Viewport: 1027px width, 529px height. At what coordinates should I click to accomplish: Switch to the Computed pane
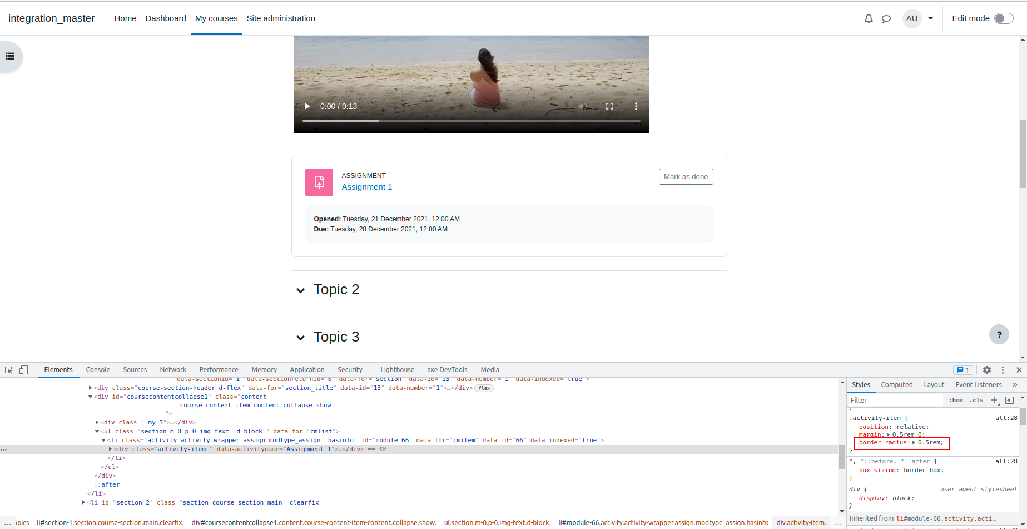pos(896,385)
